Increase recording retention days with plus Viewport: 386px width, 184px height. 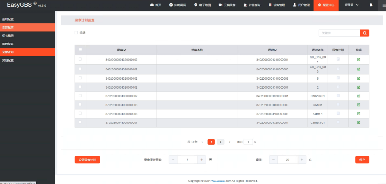pyautogui.click(x=202, y=160)
